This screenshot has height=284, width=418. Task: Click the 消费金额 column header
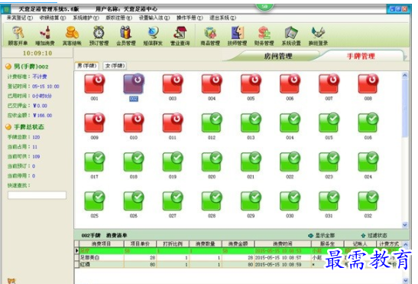(x=238, y=243)
